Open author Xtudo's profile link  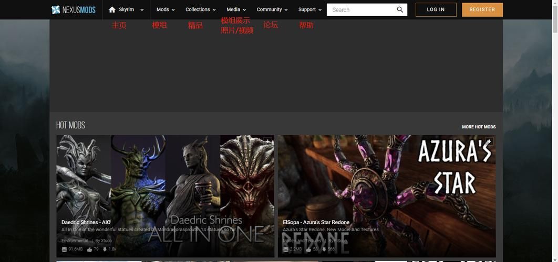point(106,241)
